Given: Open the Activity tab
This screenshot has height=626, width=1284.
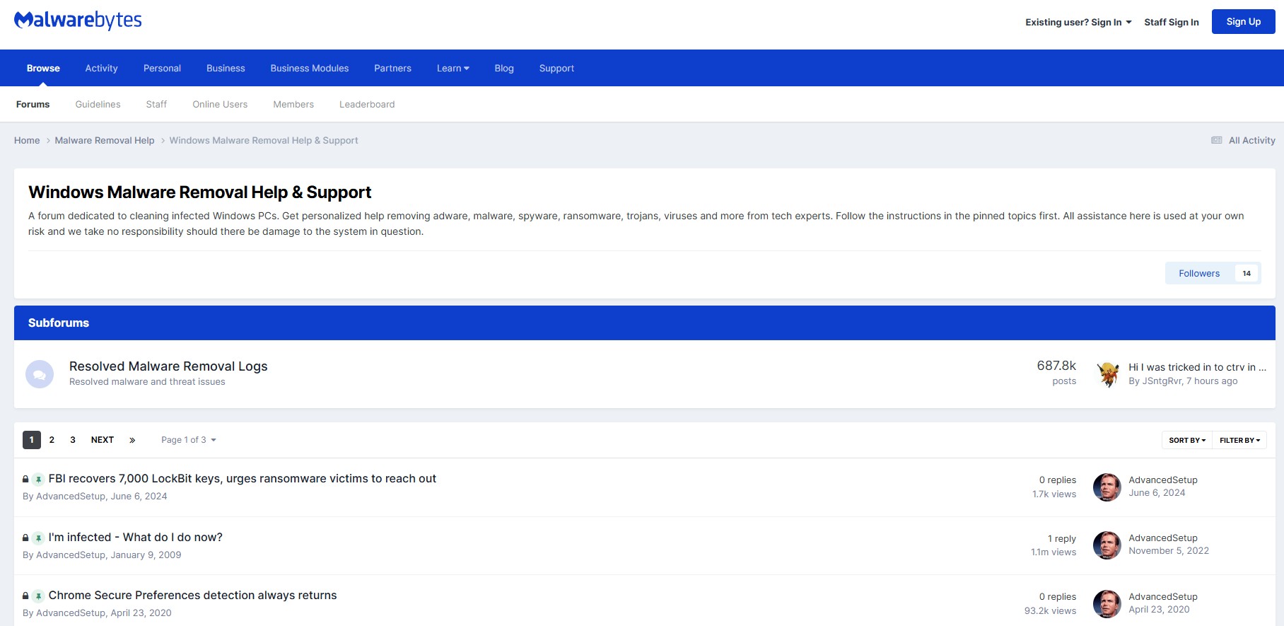Looking at the screenshot, I should [101, 68].
